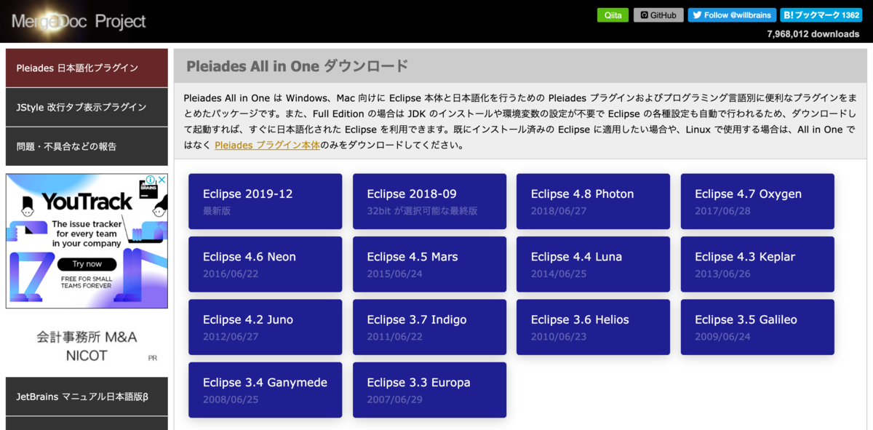
Task: Click the YouTrack advertisement banner image
Action: pos(87,241)
